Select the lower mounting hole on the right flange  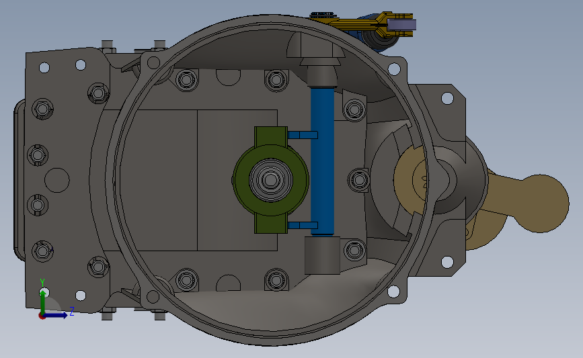click(447, 262)
